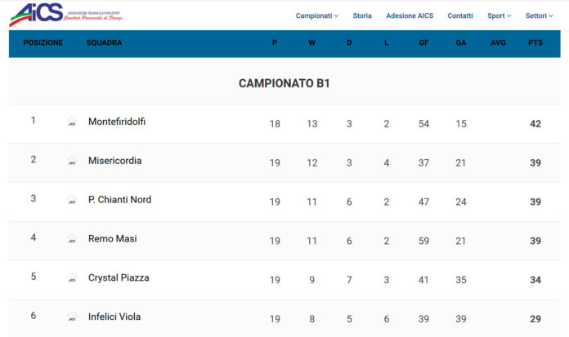Open Montefiridolfi team link
Viewport: 569px width, 337px height.
coord(117,122)
